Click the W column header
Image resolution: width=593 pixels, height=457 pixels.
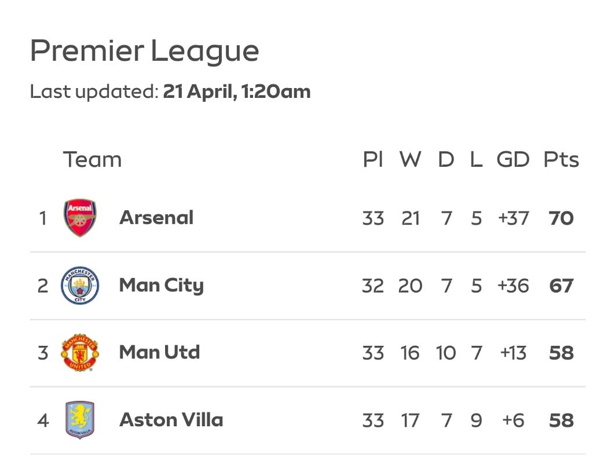(411, 159)
